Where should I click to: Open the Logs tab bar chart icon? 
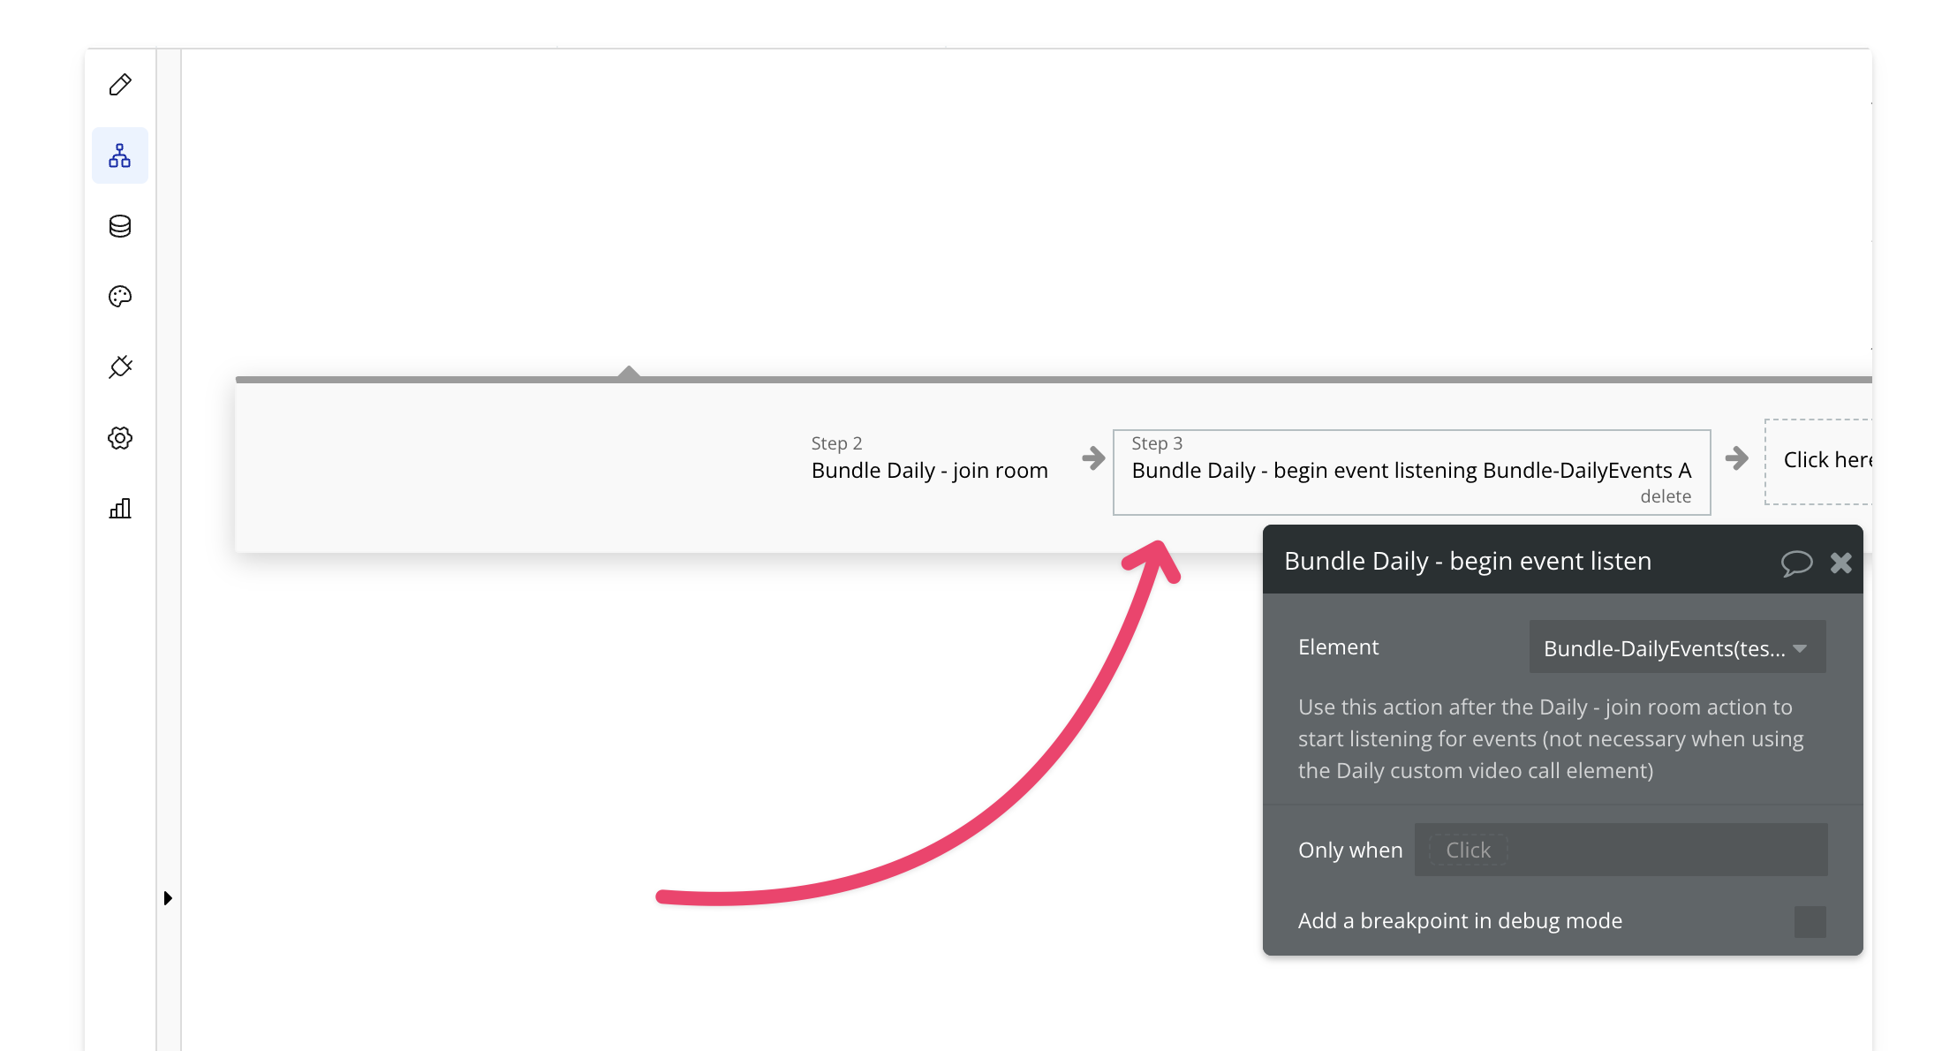coord(120,508)
